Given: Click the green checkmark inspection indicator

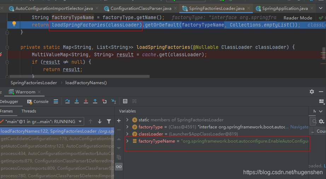Looking at the screenshot, I should click(x=321, y=18).
